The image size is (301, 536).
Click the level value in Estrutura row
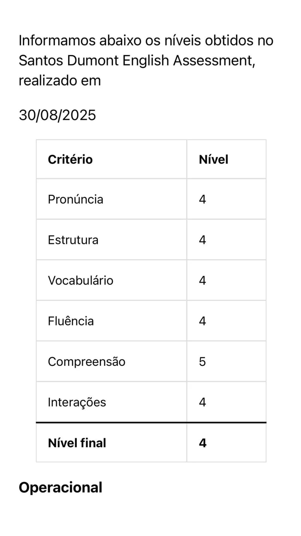pyautogui.click(x=202, y=240)
